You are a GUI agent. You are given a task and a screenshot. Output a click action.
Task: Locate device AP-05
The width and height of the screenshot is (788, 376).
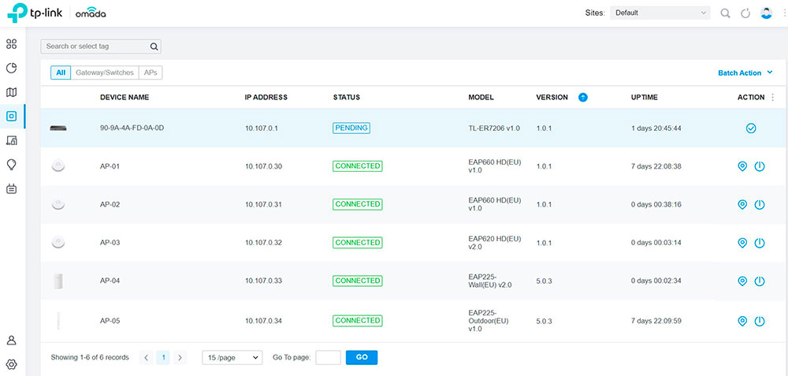coord(742,321)
